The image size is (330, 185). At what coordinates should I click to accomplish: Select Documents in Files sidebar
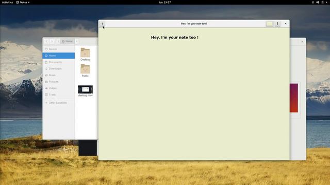click(x=58, y=62)
